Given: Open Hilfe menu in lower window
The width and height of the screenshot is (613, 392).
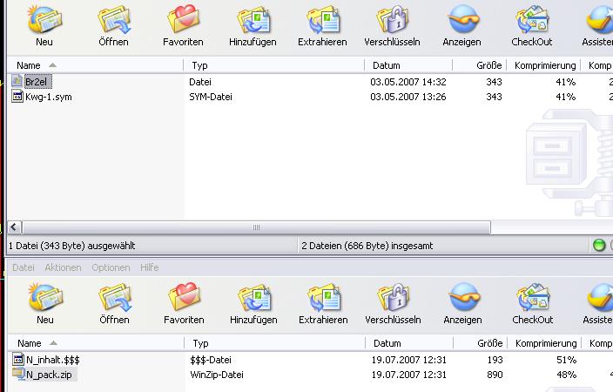Looking at the screenshot, I should pyautogui.click(x=150, y=267).
